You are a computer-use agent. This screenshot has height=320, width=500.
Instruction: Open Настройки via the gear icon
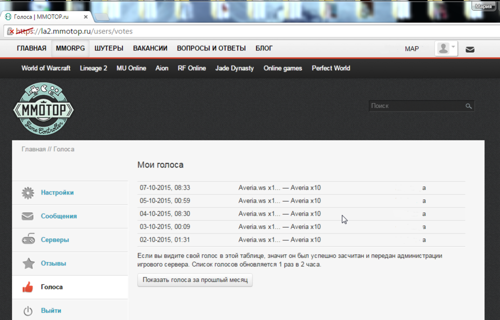click(x=28, y=192)
